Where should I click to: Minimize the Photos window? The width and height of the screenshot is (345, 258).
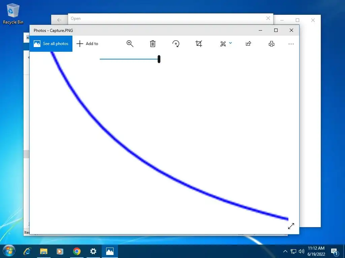point(260,30)
